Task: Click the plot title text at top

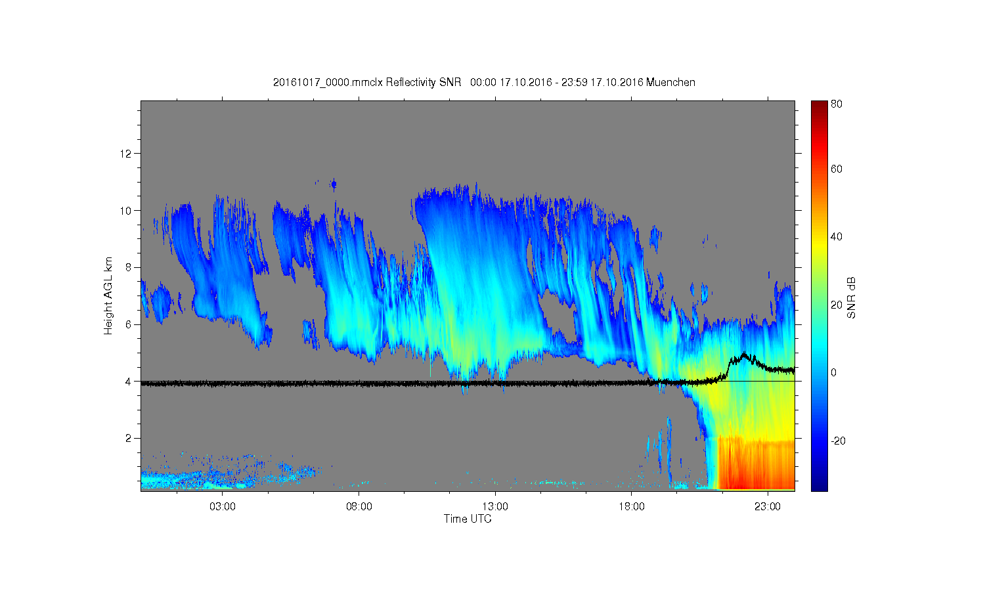Action: (x=484, y=83)
